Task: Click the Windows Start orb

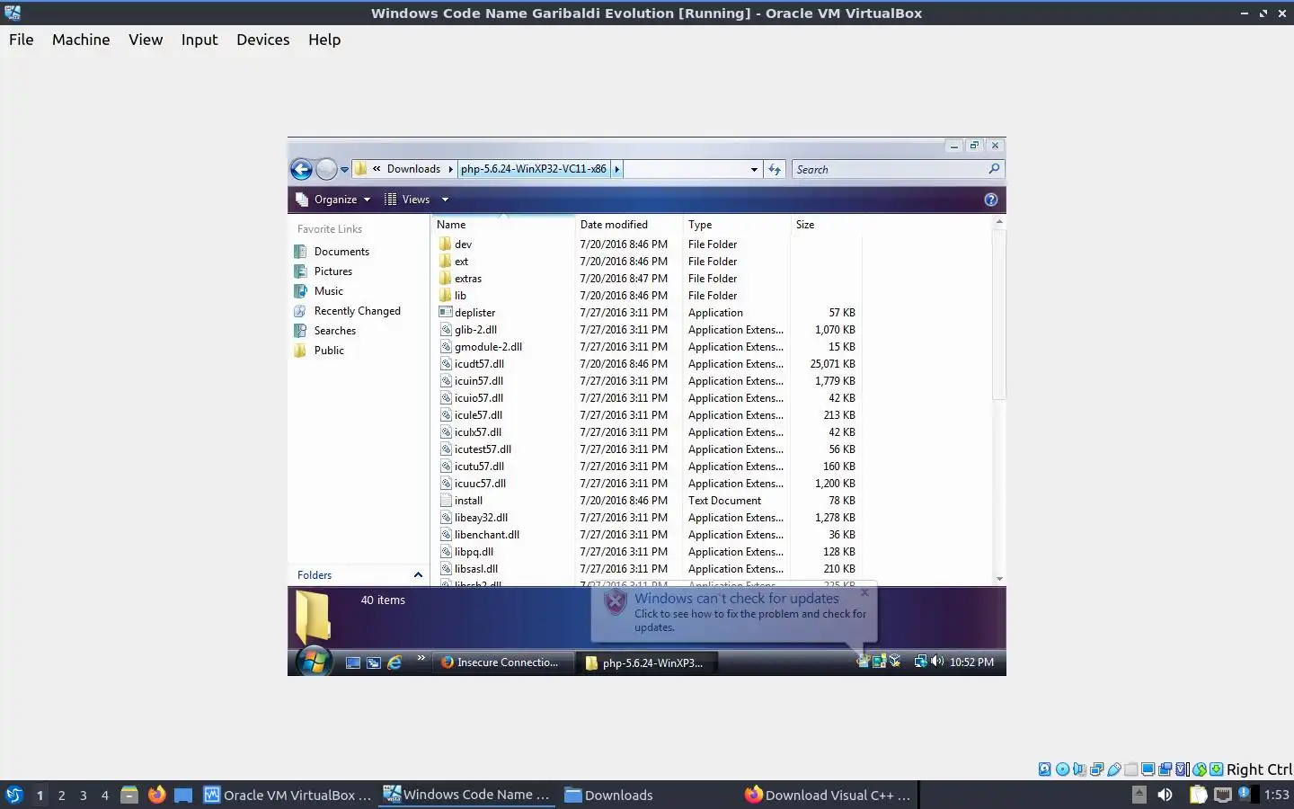Action: click(314, 662)
